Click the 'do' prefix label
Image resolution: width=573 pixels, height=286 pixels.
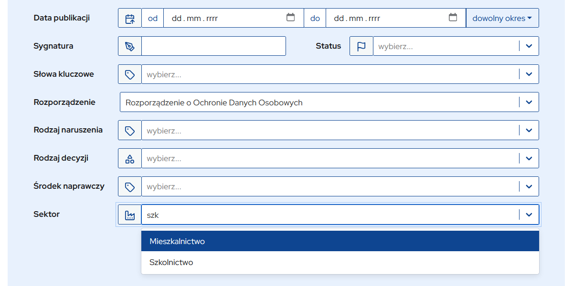pyautogui.click(x=315, y=18)
